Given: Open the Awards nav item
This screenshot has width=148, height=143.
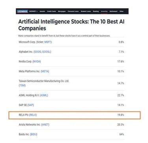Looking at the screenshot, I should pos(42,11).
